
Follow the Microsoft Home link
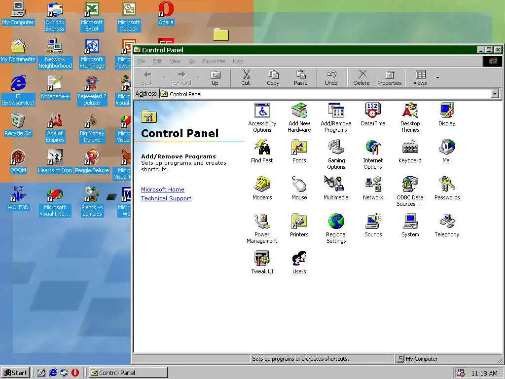(163, 189)
